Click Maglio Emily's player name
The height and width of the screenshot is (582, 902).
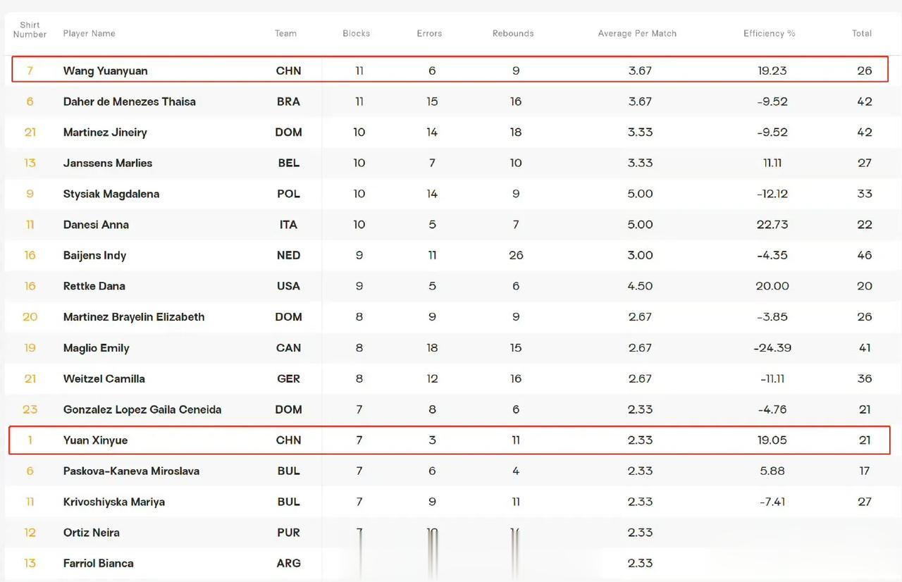coord(96,348)
